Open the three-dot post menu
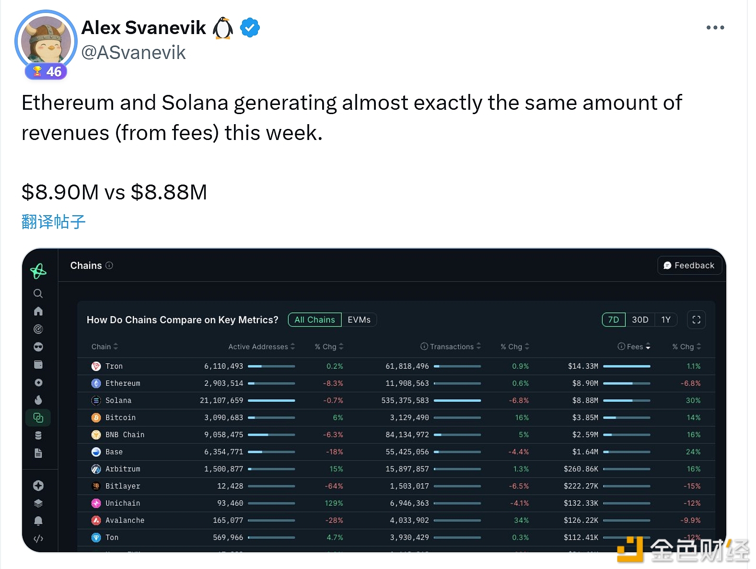 (715, 28)
